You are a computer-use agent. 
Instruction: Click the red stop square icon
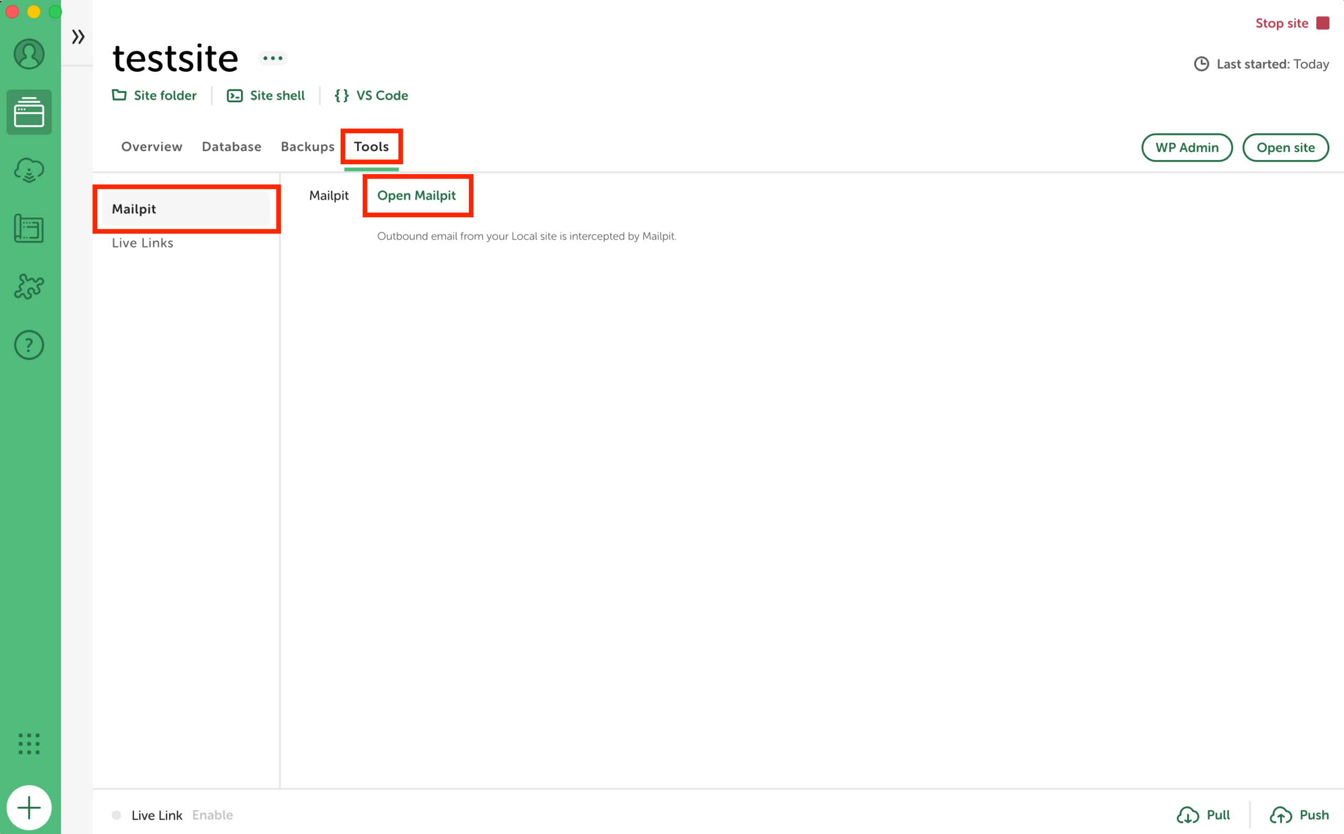1322,23
